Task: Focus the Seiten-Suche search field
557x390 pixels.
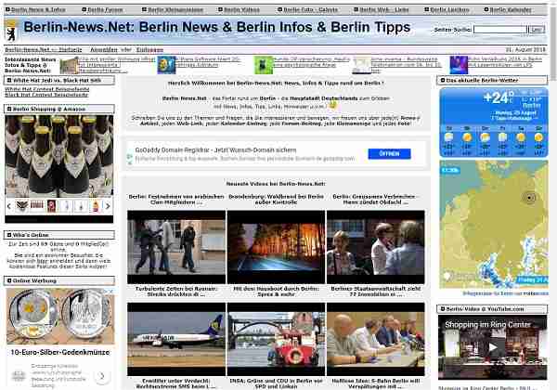Action: (x=500, y=30)
